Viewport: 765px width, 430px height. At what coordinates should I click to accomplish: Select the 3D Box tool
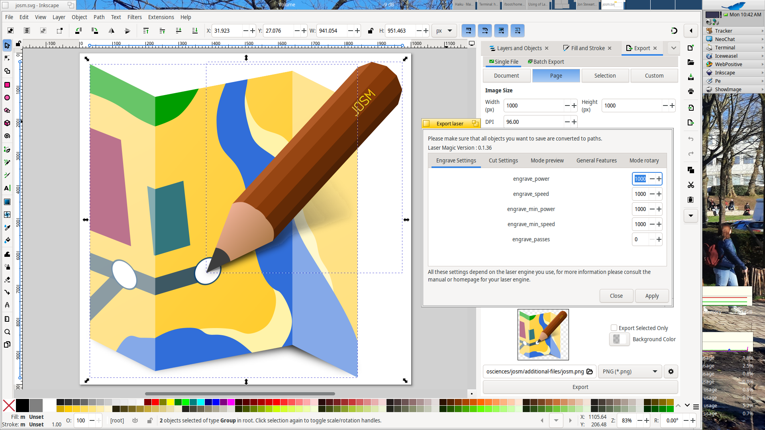[7, 123]
